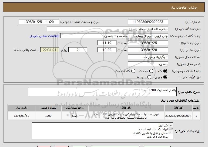Screen dimensions: 208x147
Task: Click the row number cell 1
Action: point(196,116)
